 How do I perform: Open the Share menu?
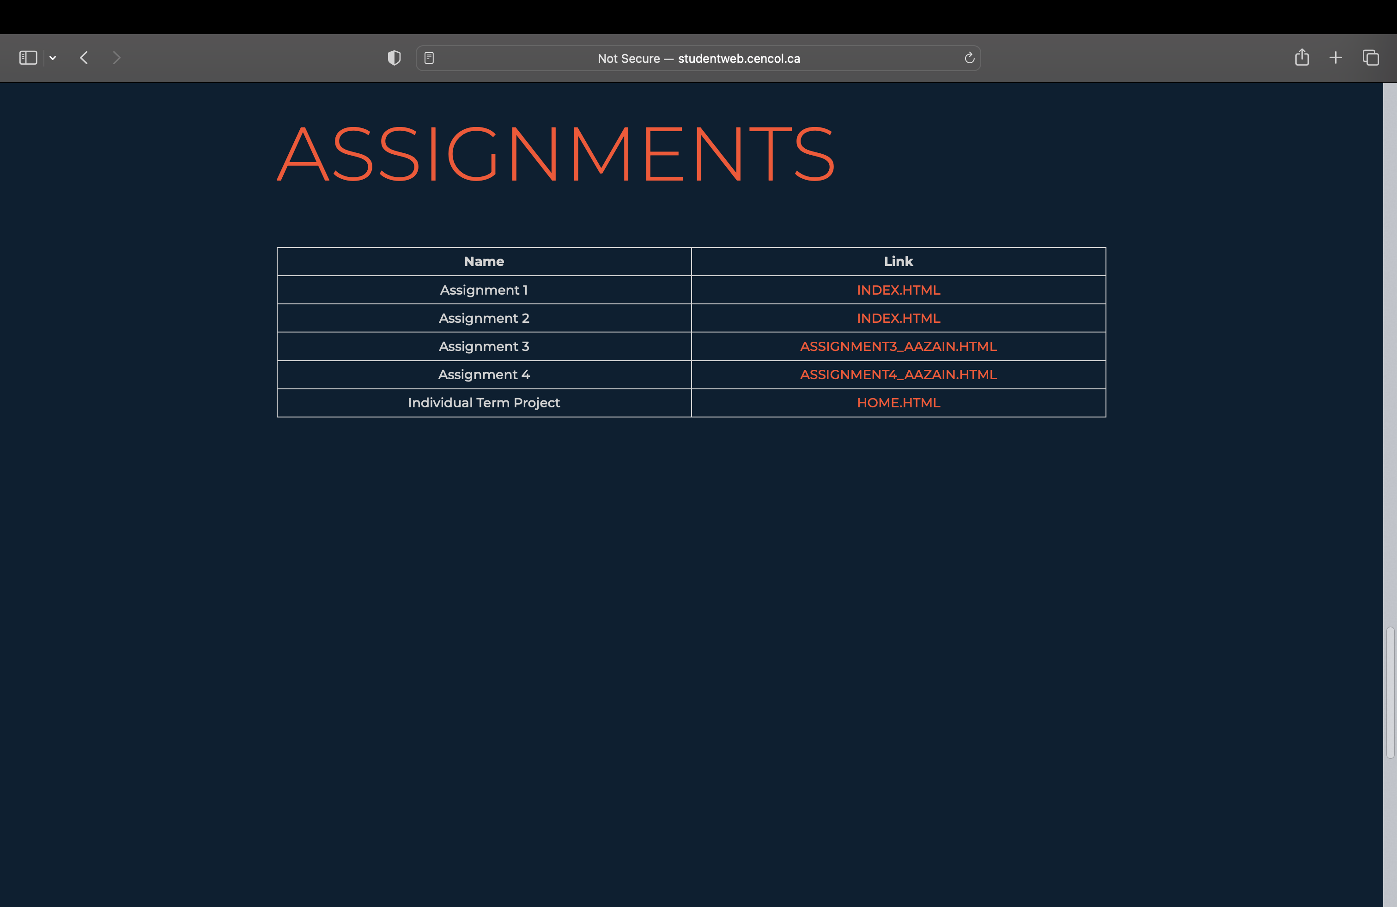pos(1302,57)
